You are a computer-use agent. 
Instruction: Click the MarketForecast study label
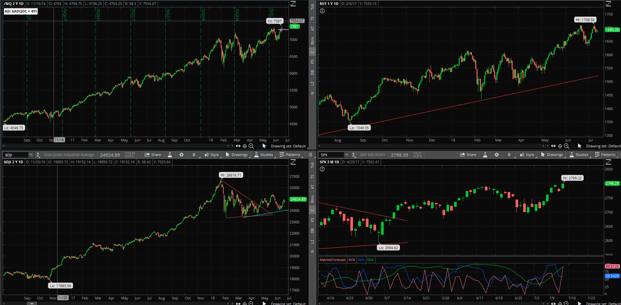pos(332,260)
